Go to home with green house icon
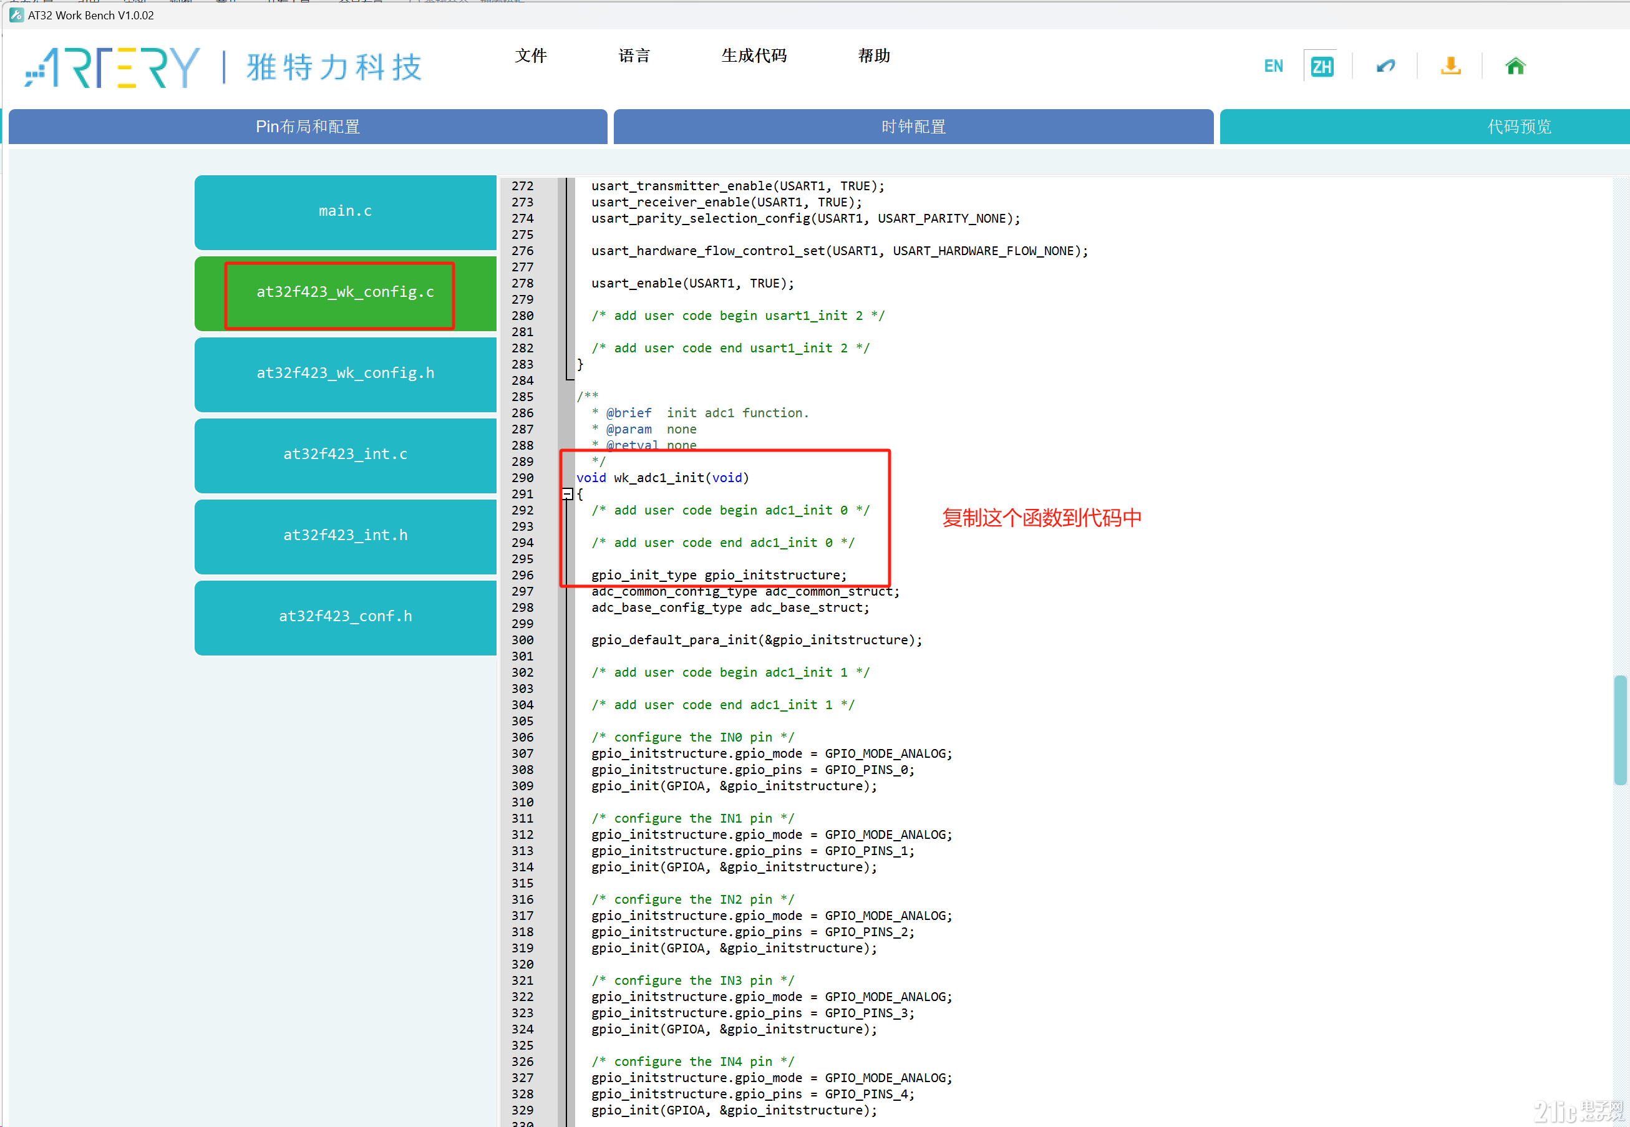The image size is (1630, 1127). 1515,66
